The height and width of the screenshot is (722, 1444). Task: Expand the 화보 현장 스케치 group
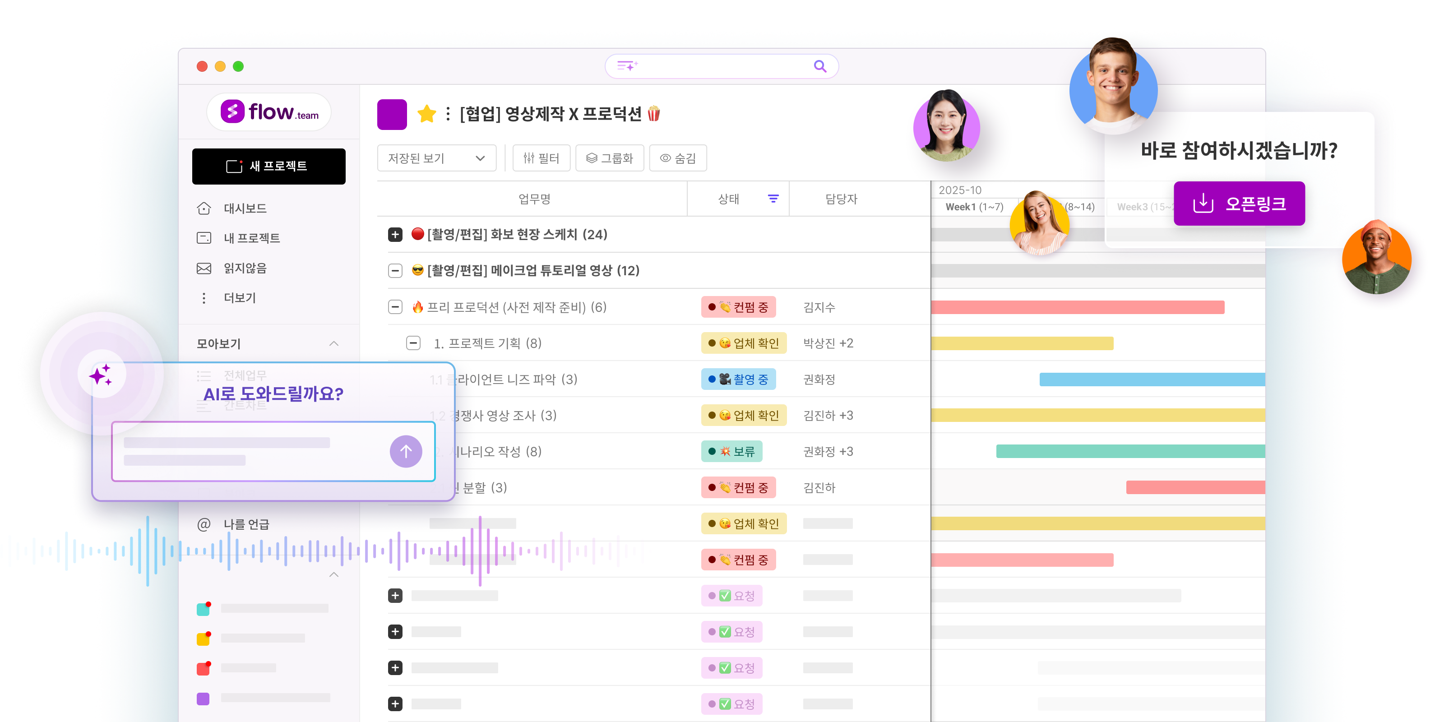point(395,234)
